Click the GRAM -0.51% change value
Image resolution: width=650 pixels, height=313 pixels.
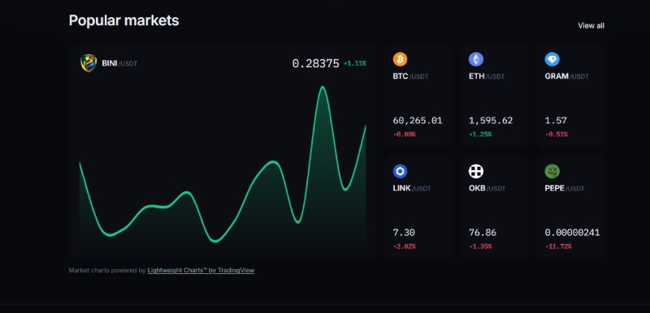click(557, 135)
